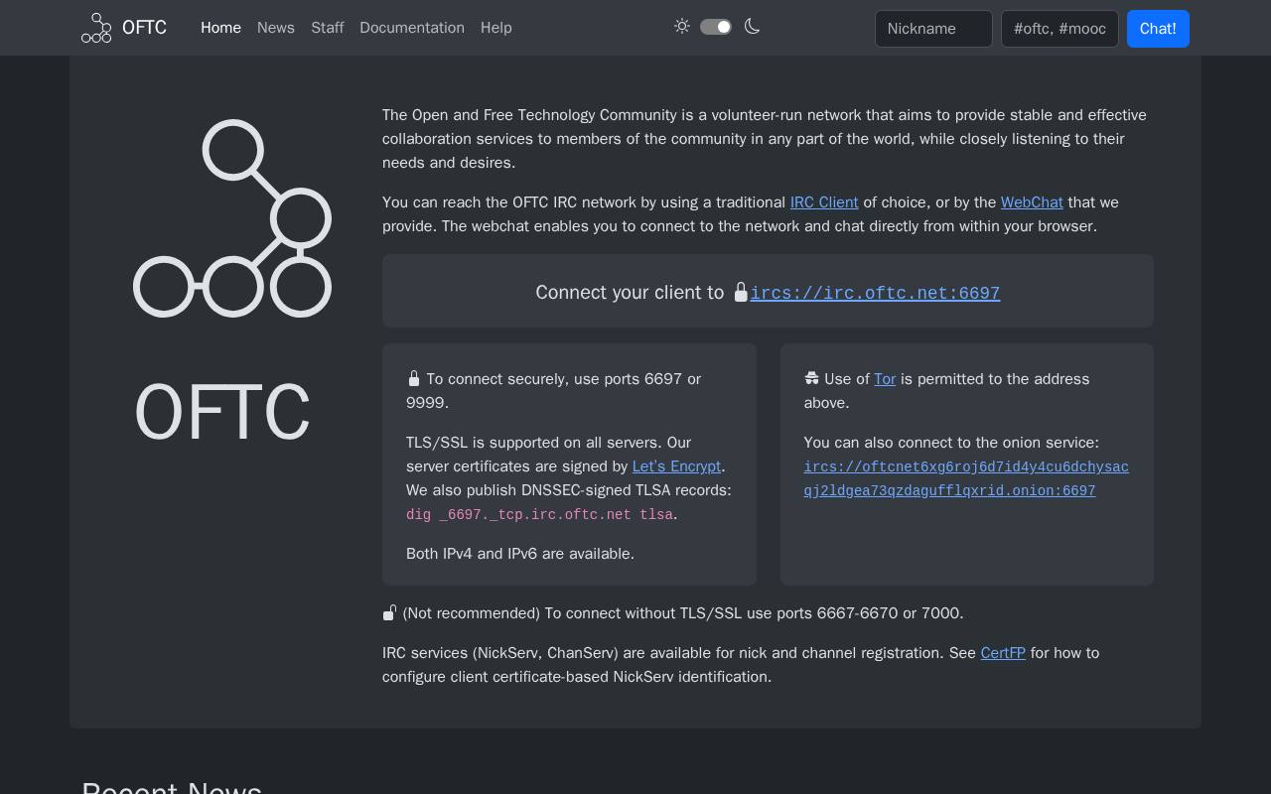The width and height of the screenshot is (1271, 794).
Task: Click the large OFTC circles logo
Action: tap(232, 218)
